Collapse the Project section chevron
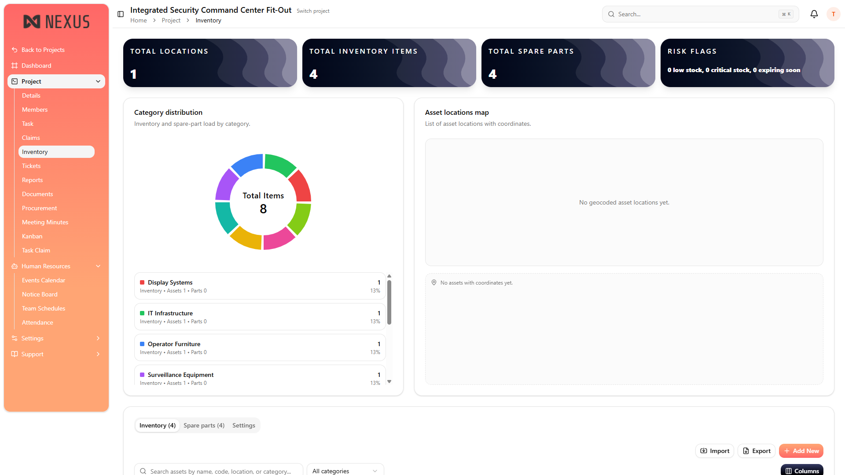 point(98,81)
